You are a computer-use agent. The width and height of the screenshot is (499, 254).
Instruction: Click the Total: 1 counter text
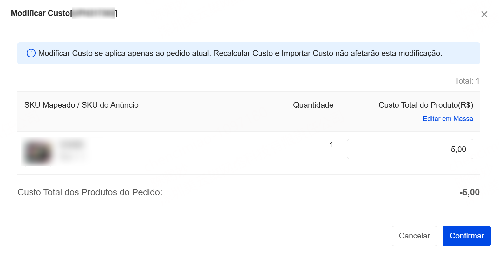[467, 81]
